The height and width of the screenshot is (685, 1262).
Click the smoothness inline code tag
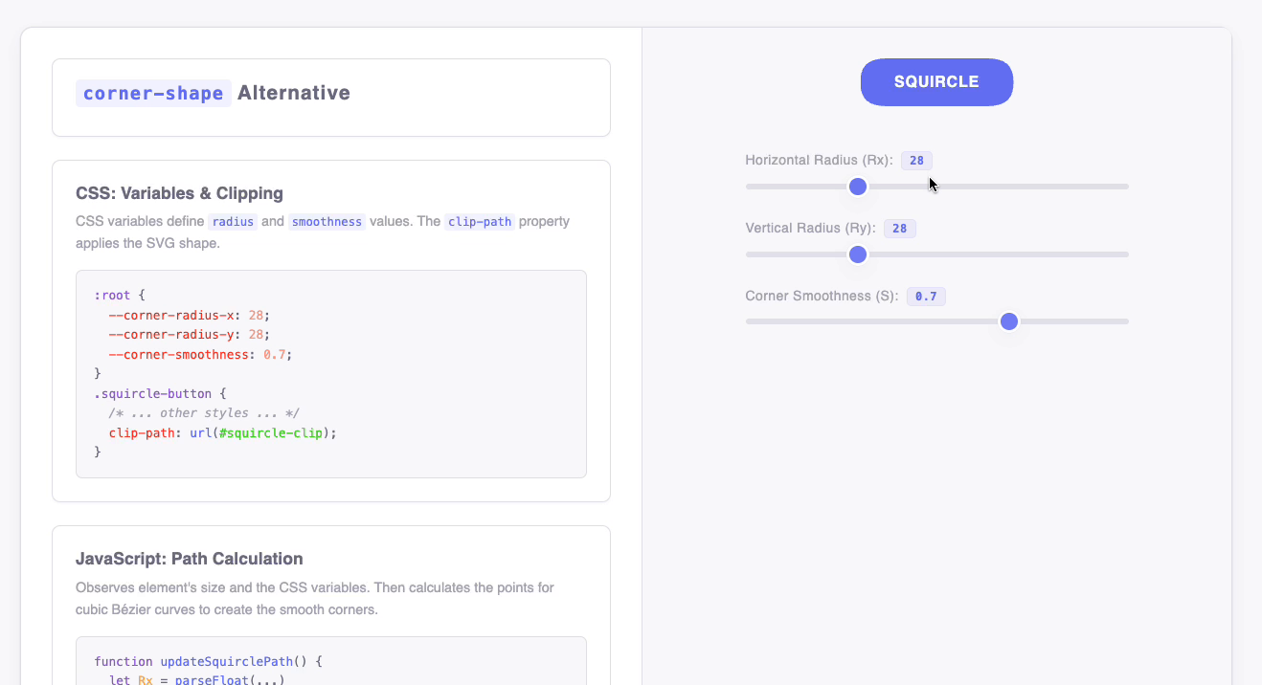327,221
